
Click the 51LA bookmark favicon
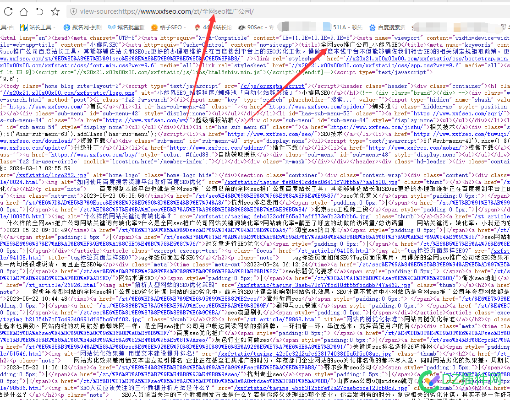click(327, 27)
